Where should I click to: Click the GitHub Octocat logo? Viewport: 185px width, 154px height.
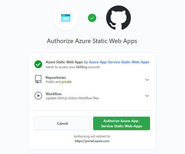119,18
